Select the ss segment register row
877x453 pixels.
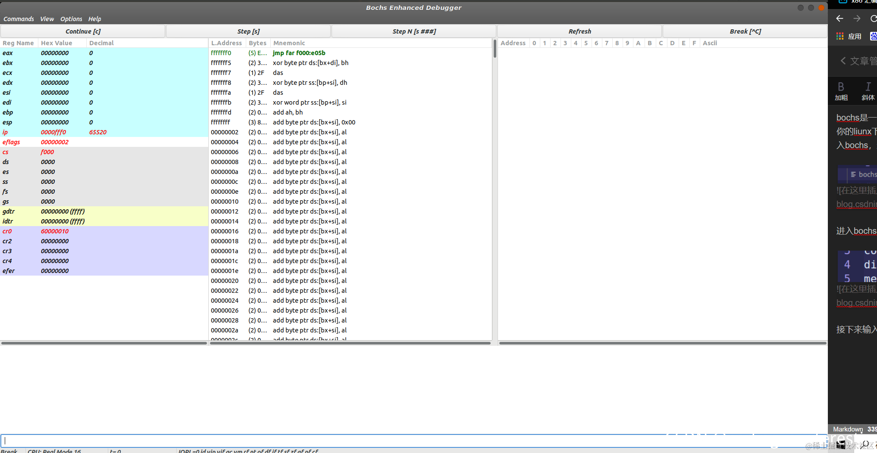click(104, 182)
